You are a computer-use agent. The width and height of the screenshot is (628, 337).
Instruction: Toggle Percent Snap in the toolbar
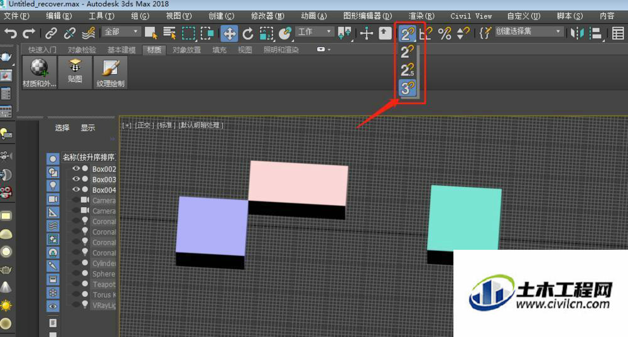(x=445, y=33)
